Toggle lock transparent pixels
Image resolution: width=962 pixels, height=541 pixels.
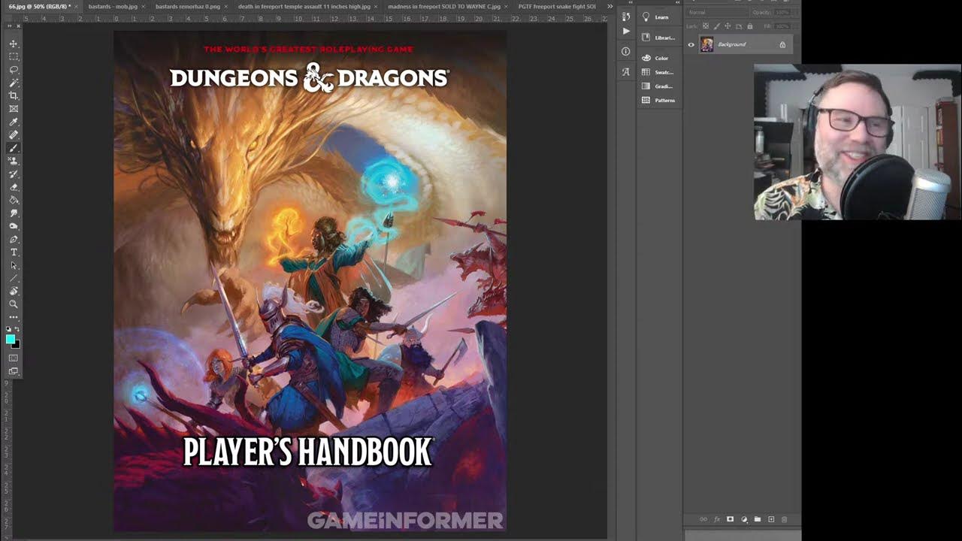(706, 26)
